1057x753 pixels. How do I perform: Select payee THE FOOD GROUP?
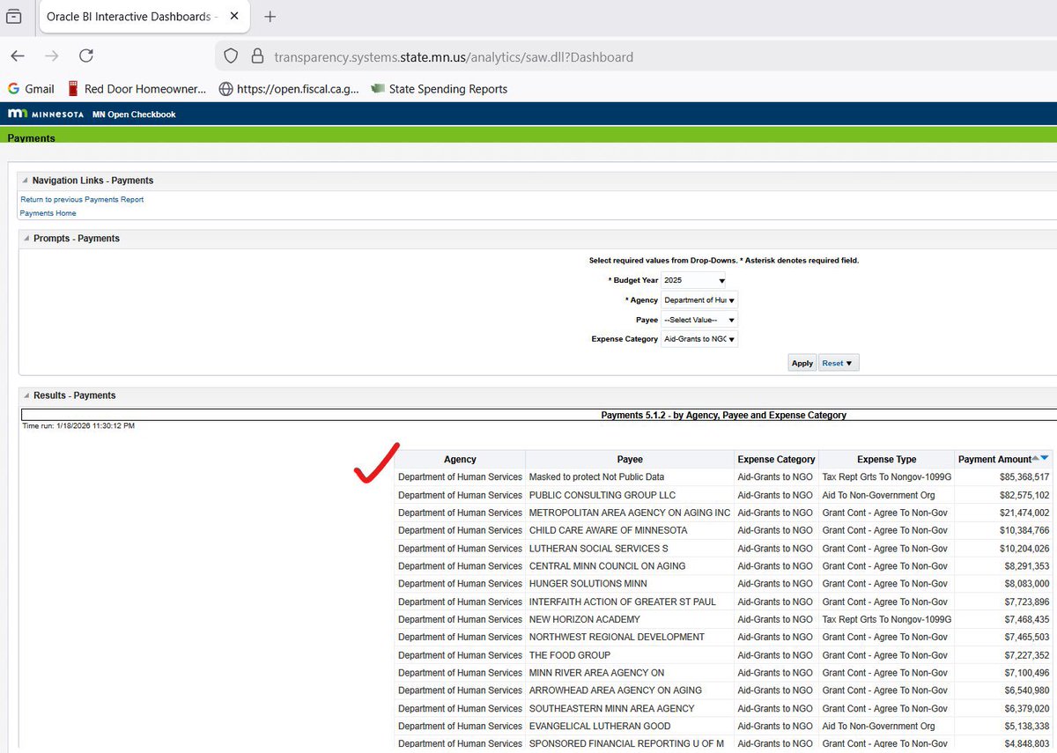point(569,655)
